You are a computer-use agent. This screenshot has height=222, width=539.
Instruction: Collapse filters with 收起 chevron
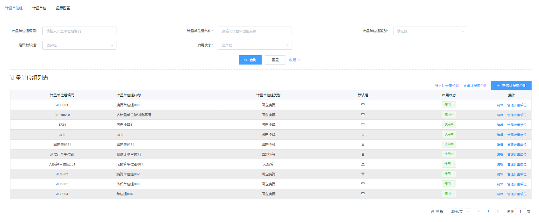tap(295, 60)
